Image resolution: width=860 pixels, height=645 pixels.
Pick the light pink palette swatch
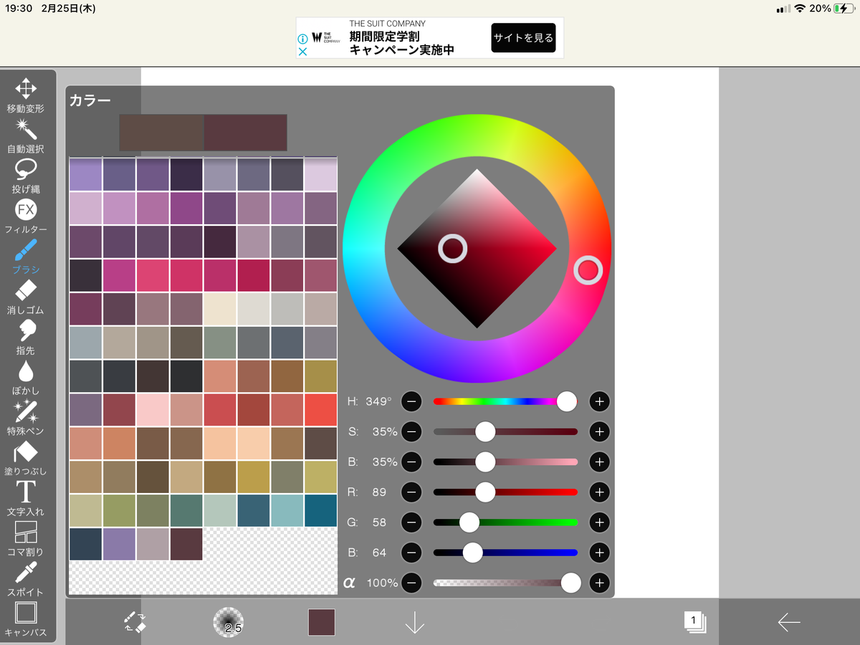click(x=153, y=410)
